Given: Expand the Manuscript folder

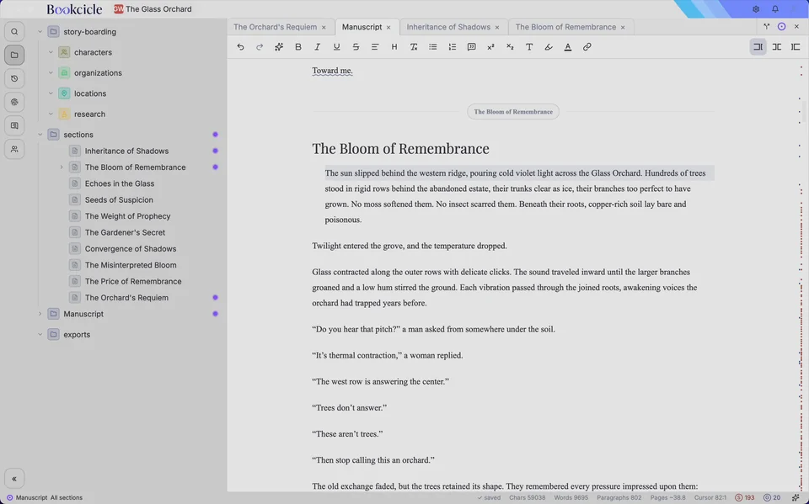Looking at the screenshot, I should click(x=40, y=314).
